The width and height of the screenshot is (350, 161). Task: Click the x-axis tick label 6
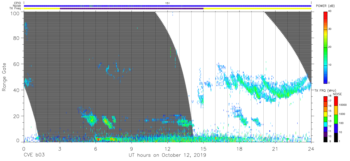(x=95, y=149)
